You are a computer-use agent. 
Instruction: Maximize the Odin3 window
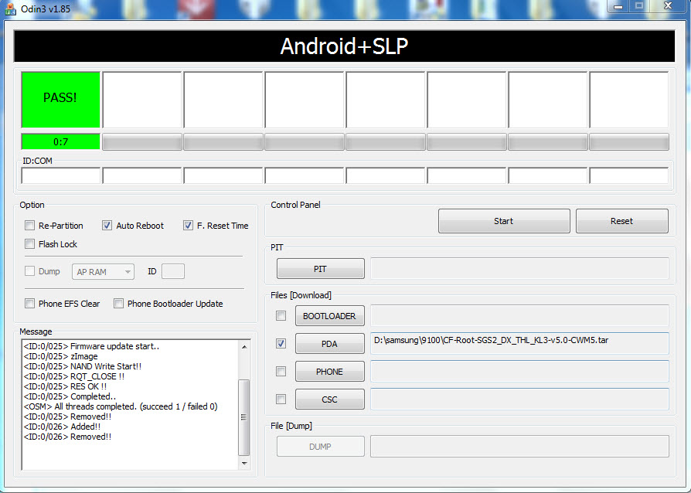click(x=639, y=6)
